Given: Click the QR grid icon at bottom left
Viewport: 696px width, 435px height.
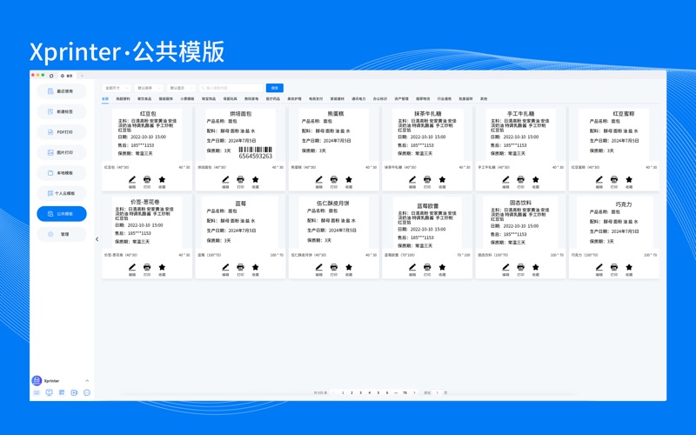Looking at the screenshot, I should [x=62, y=393].
